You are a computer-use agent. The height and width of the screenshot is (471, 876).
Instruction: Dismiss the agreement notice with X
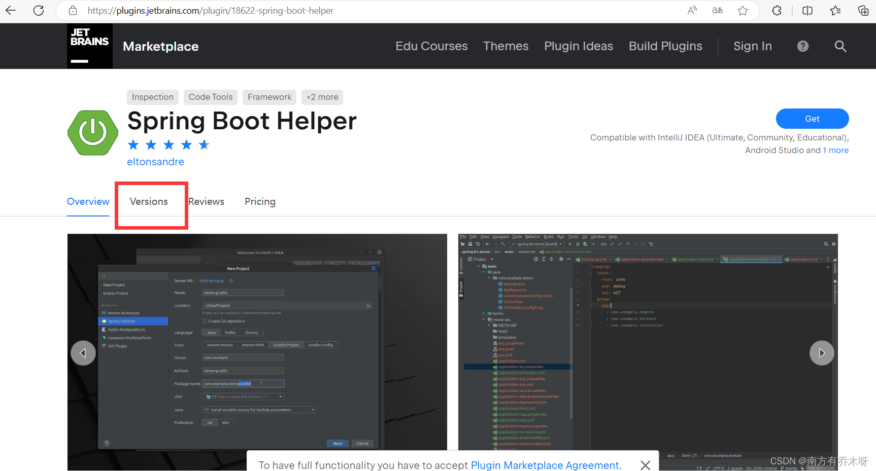coord(645,465)
